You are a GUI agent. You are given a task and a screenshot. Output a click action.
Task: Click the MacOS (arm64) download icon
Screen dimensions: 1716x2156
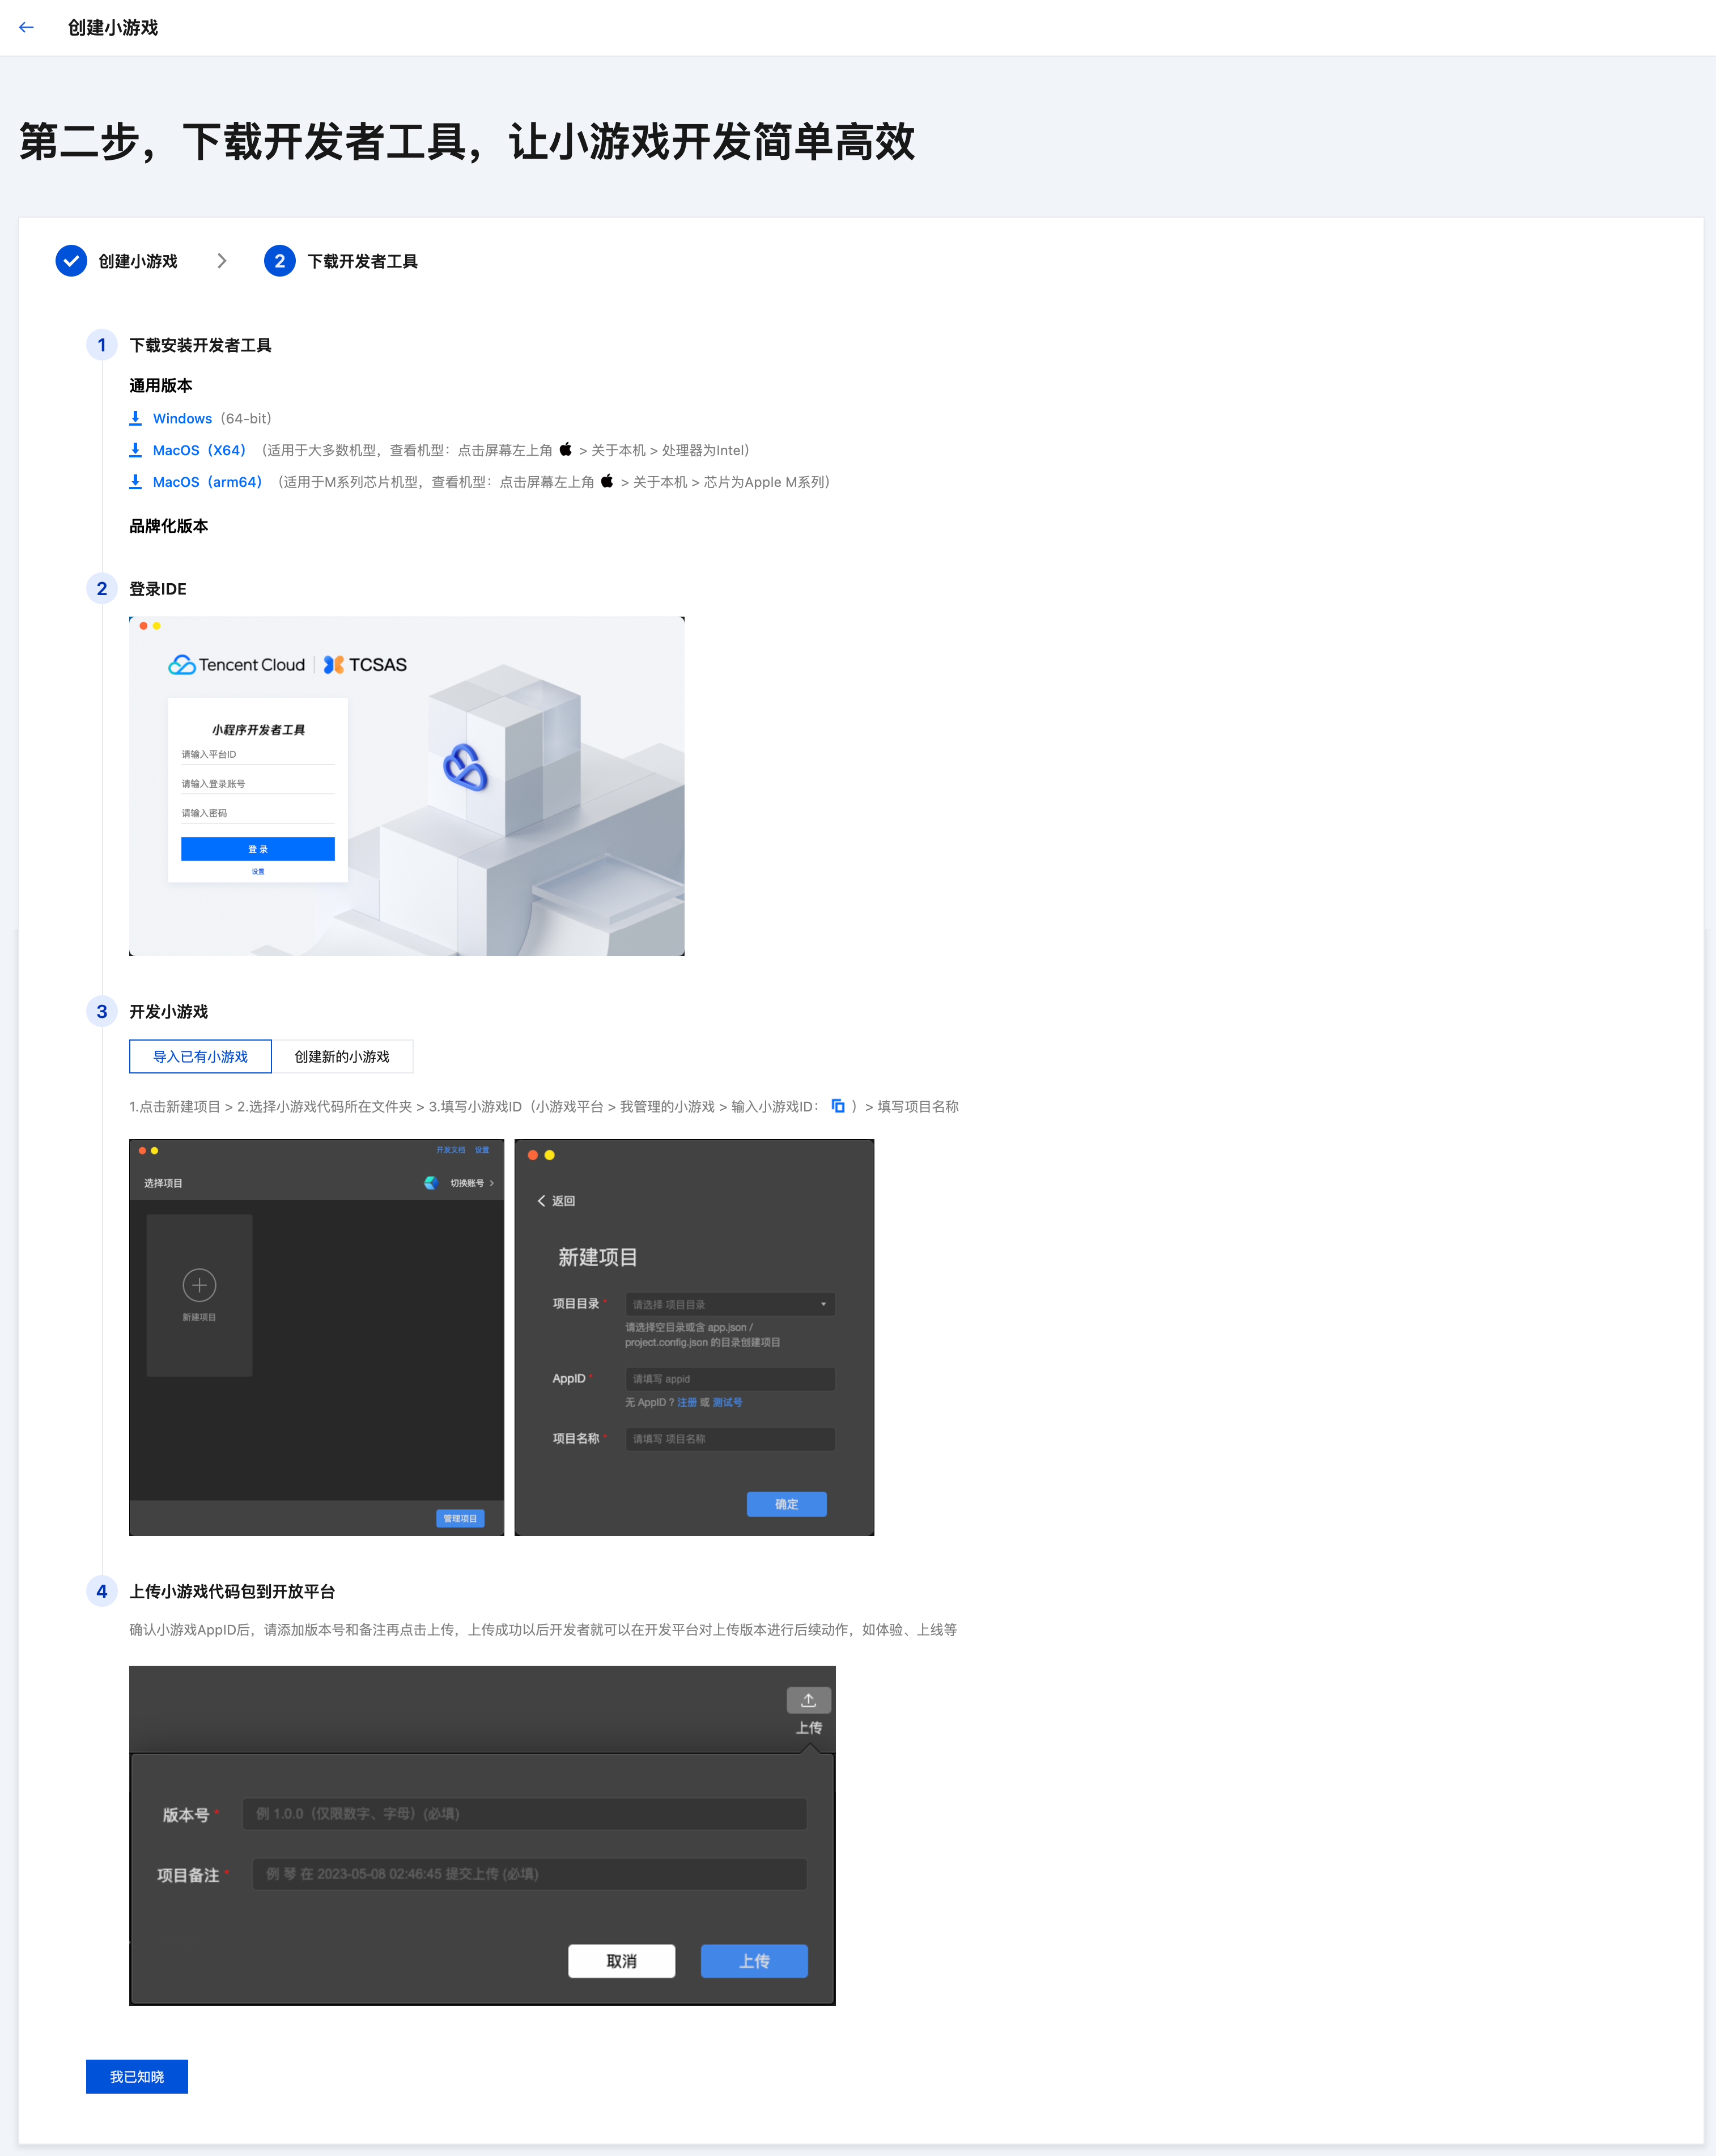click(135, 482)
